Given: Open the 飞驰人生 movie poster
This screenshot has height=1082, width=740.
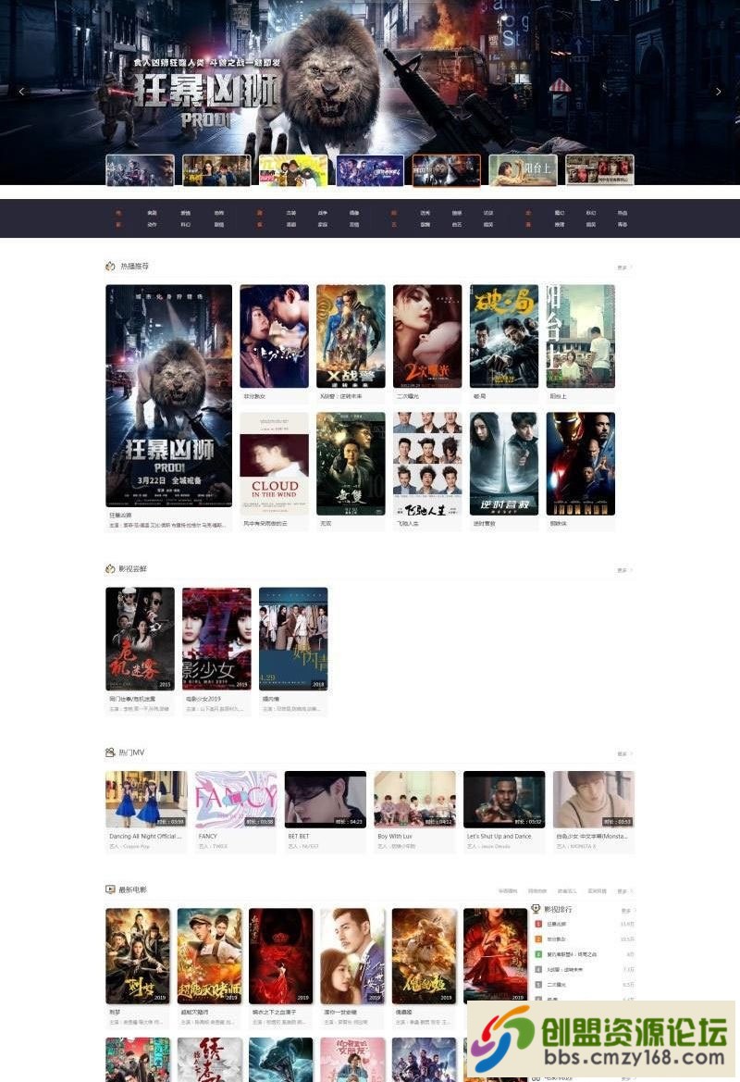Looking at the screenshot, I should [x=427, y=464].
